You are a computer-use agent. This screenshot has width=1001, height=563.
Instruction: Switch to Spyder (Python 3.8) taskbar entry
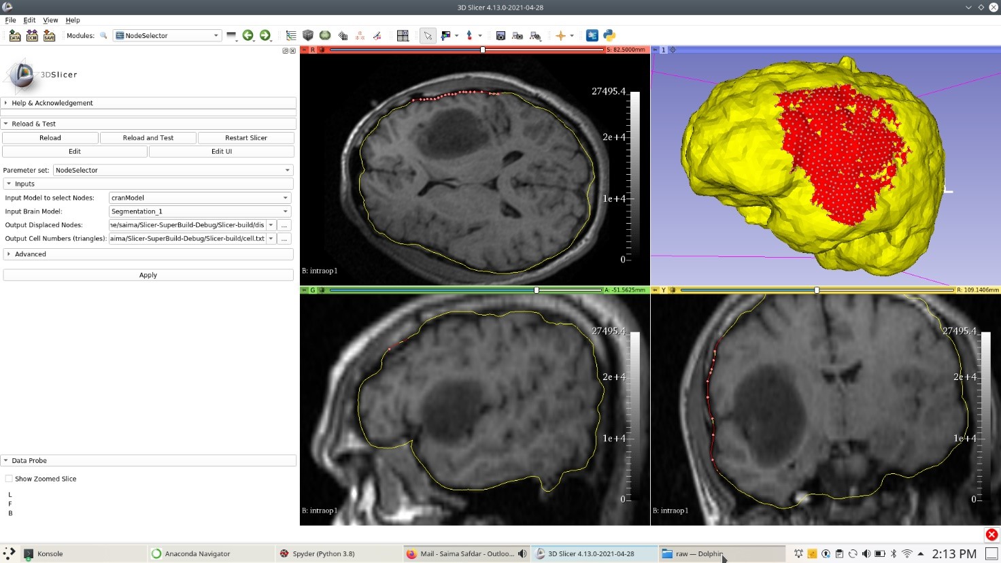click(x=338, y=553)
